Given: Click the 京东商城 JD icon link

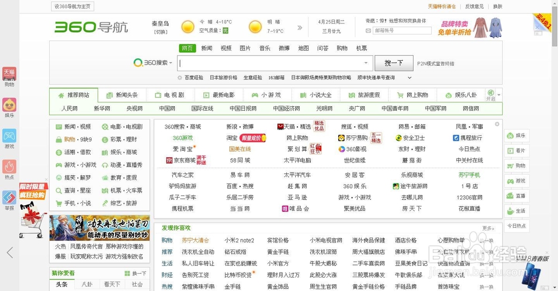Looking at the screenshot, I should tap(181, 160).
